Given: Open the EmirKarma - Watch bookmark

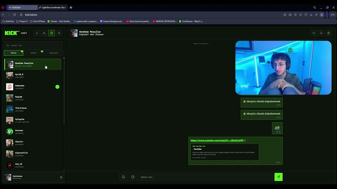Looking at the screenshot, I should coord(191,21).
